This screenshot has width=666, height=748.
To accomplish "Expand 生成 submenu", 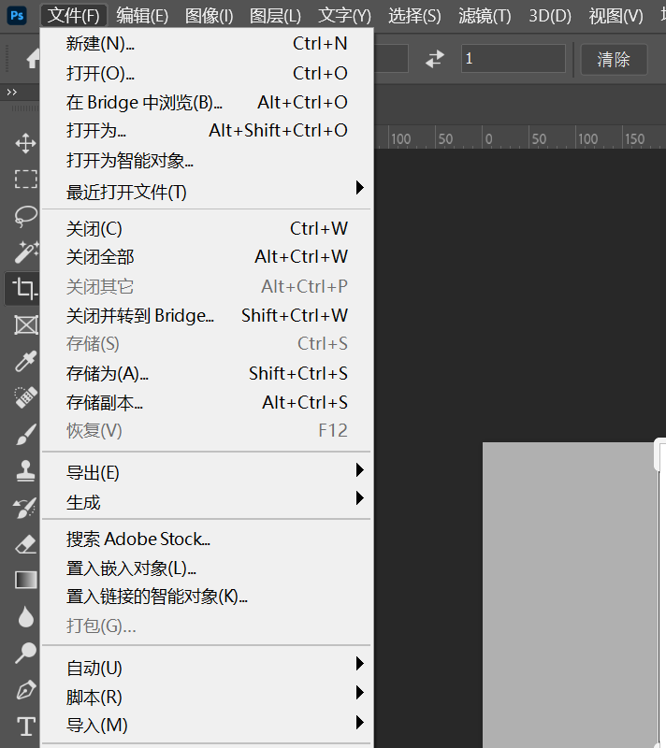I will (207, 502).
